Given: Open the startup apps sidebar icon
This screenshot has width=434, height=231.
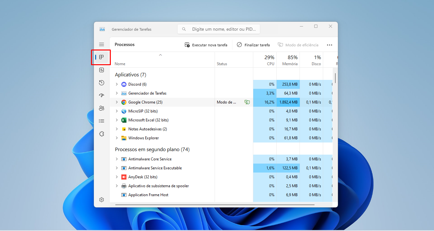Looking at the screenshot, I should 102,96.
